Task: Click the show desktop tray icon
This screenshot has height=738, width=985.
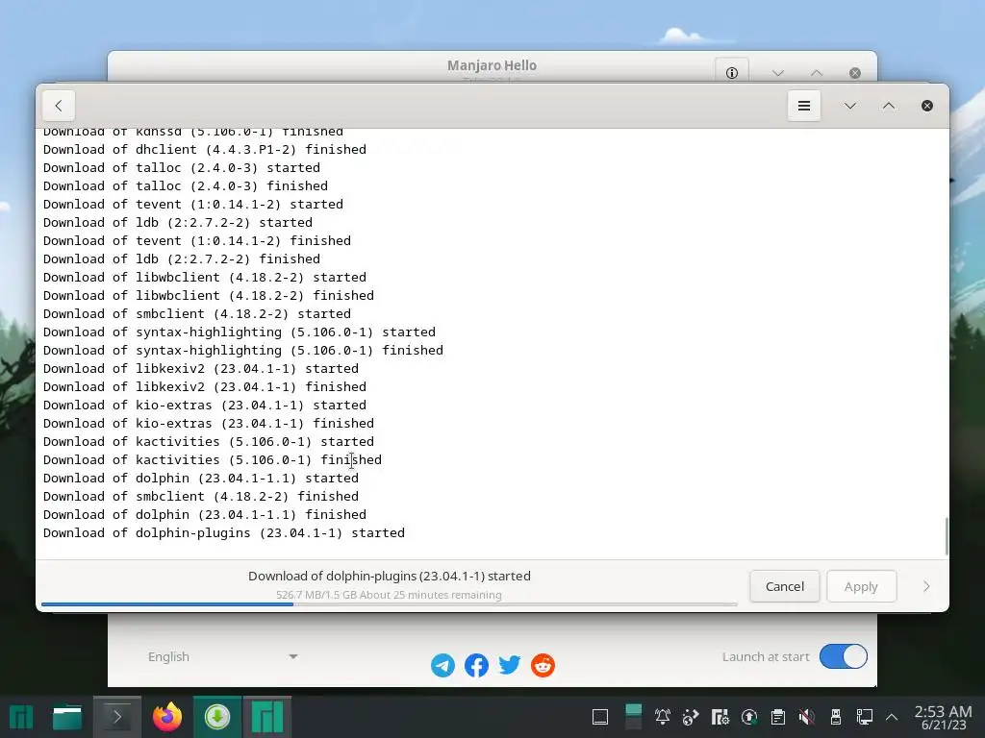Action: [x=600, y=717]
